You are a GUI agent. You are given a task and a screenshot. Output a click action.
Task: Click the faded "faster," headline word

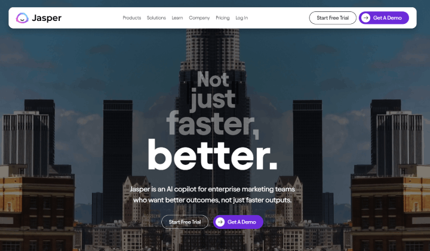[213, 124]
